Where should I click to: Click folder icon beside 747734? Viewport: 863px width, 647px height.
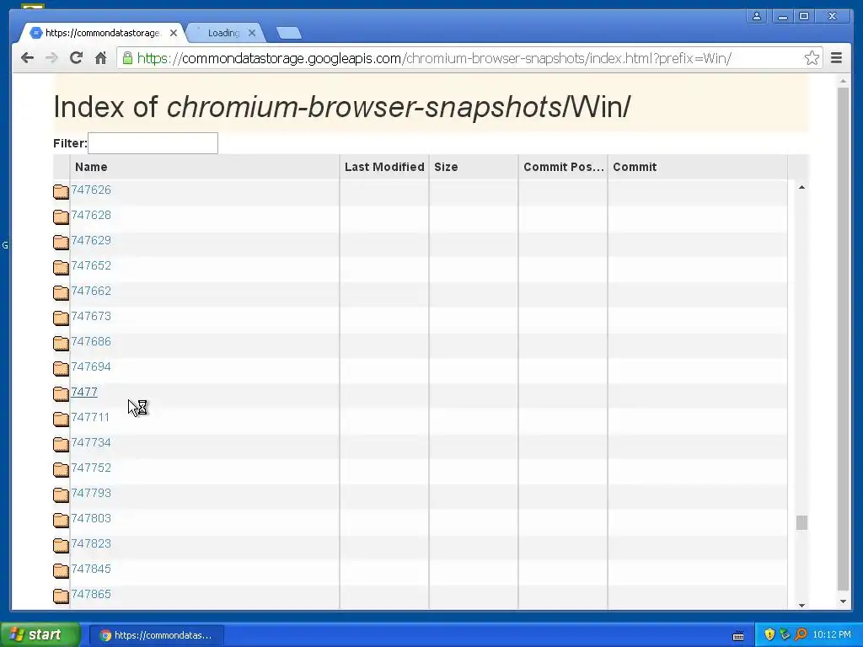61,445
